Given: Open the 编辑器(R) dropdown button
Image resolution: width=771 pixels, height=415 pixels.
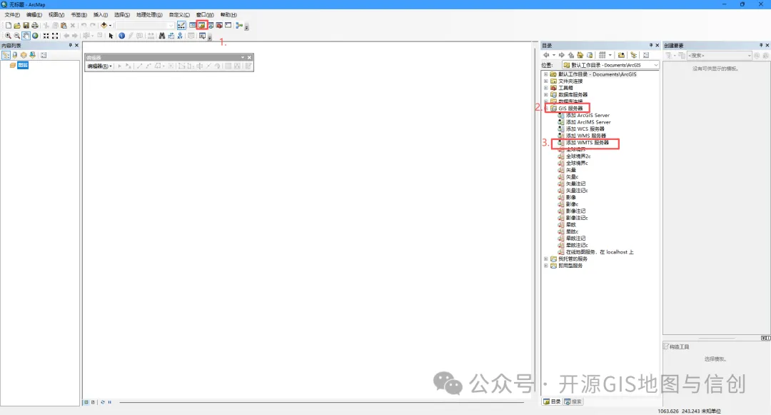Looking at the screenshot, I should point(99,66).
